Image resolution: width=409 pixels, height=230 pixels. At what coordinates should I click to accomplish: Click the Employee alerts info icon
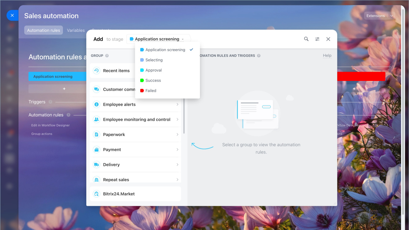click(96, 104)
